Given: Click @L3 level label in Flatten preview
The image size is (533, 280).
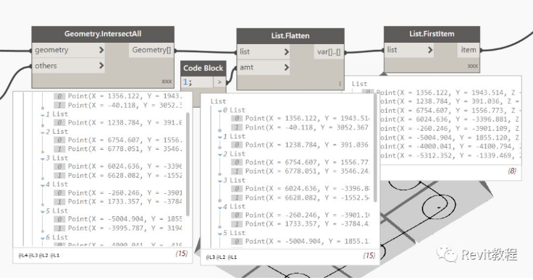Looking at the screenshot, I should click(211, 258).
